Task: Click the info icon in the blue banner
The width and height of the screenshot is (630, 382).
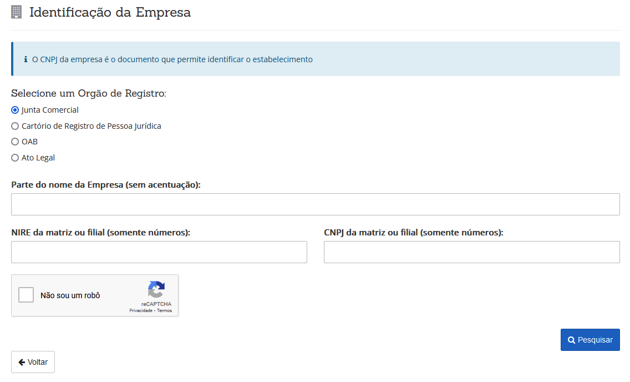Action: point(26,59)
